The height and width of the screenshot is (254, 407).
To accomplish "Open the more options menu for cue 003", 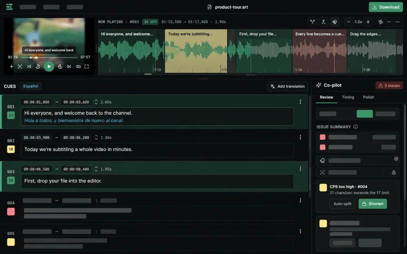I will [x=300, y=169].
